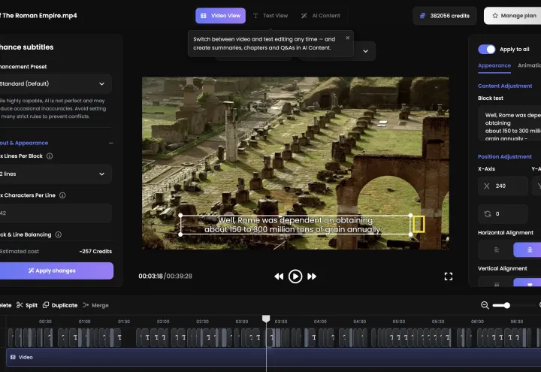Open the 2 lines dropdown
The height and width of the screenshot is (372, 541).
[x=55, y=174]
